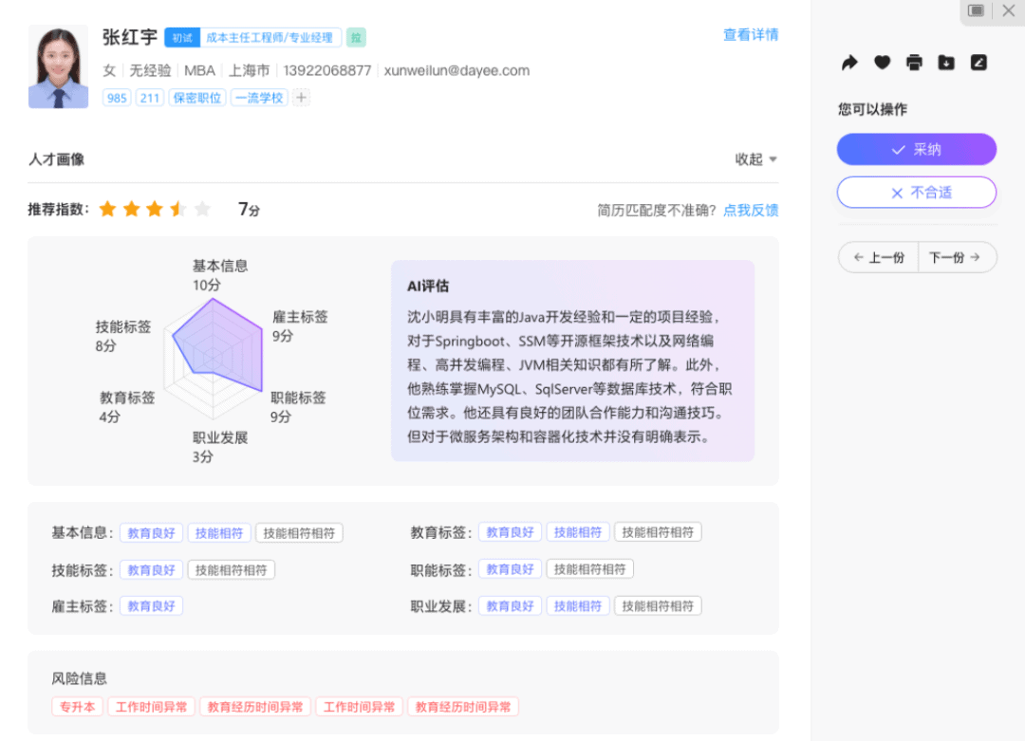Go to previous resume with 上一份
Viewport: 1025px width, 741px height.
878,257
